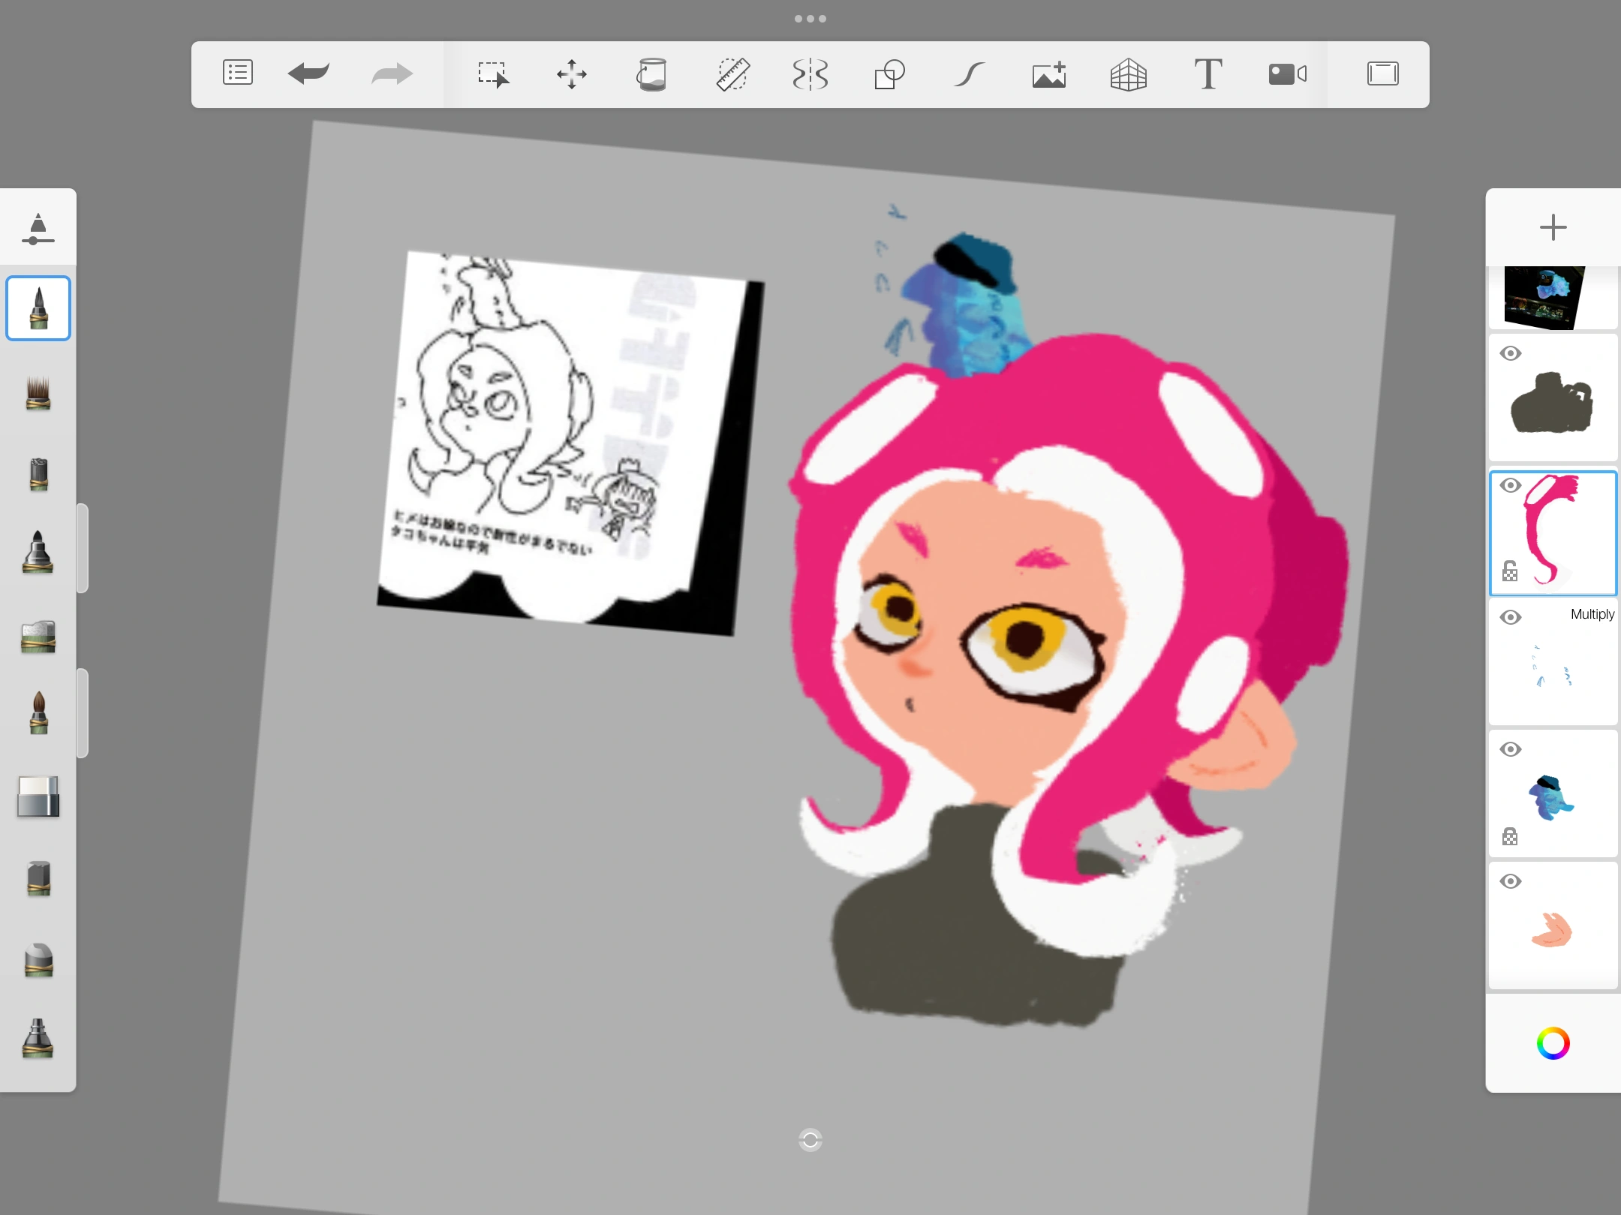Open the Ruler tool
The width and height of the screenshot is (1621, 1215).
(x=733, y=73)
